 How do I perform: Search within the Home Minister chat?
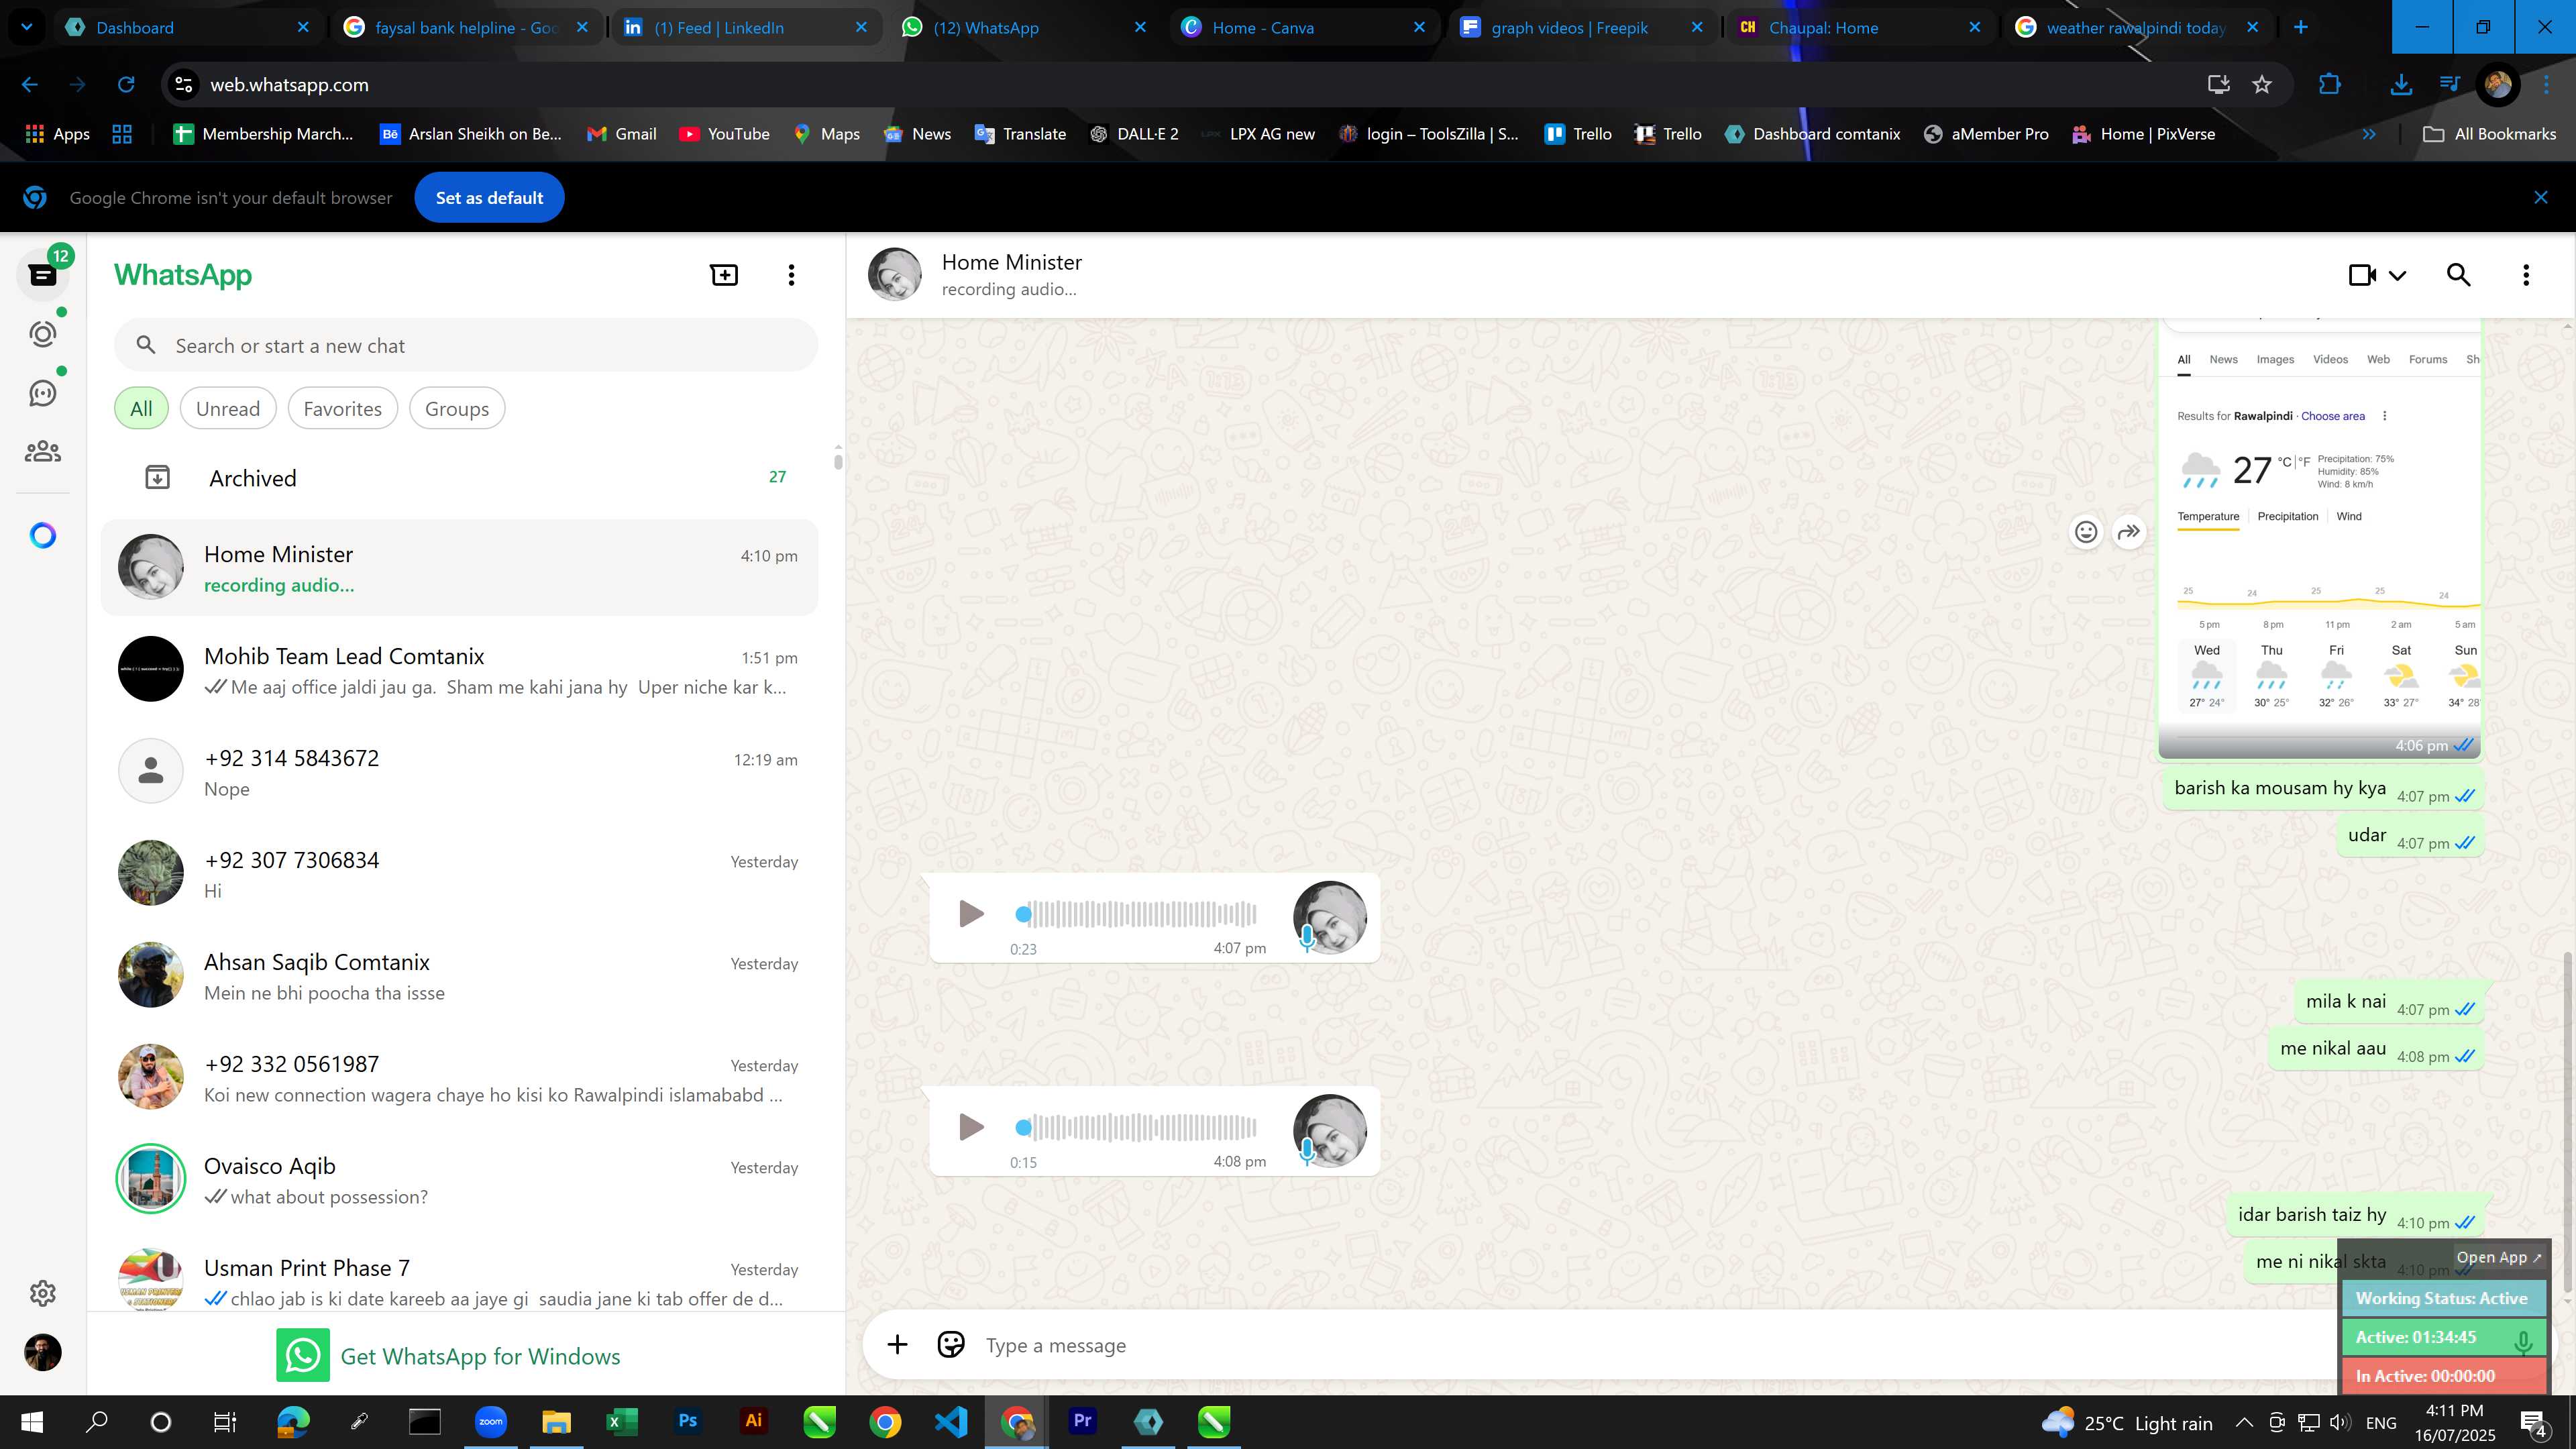coord(2459,275)
